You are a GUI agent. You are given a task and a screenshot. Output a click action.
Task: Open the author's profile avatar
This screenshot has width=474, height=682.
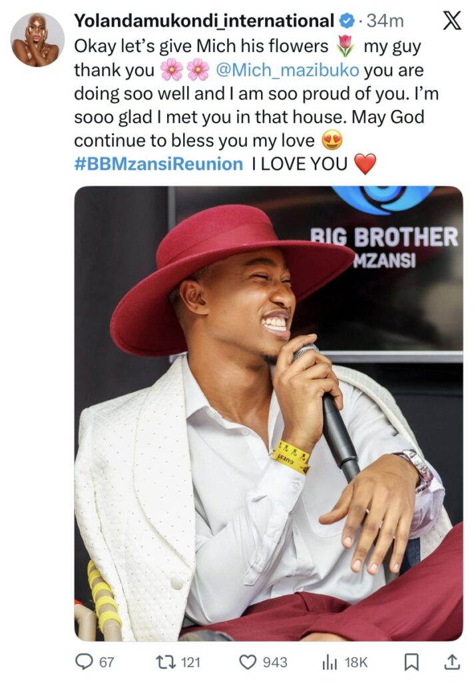[37, 39]
